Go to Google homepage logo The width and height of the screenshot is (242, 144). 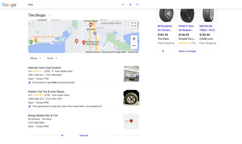[9, 5]
